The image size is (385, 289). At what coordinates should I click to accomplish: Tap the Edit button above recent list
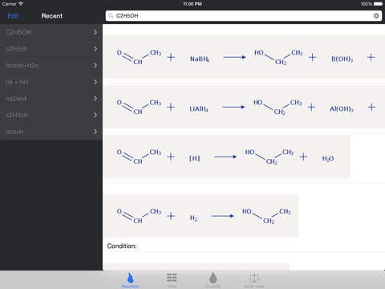click(13, 16)
